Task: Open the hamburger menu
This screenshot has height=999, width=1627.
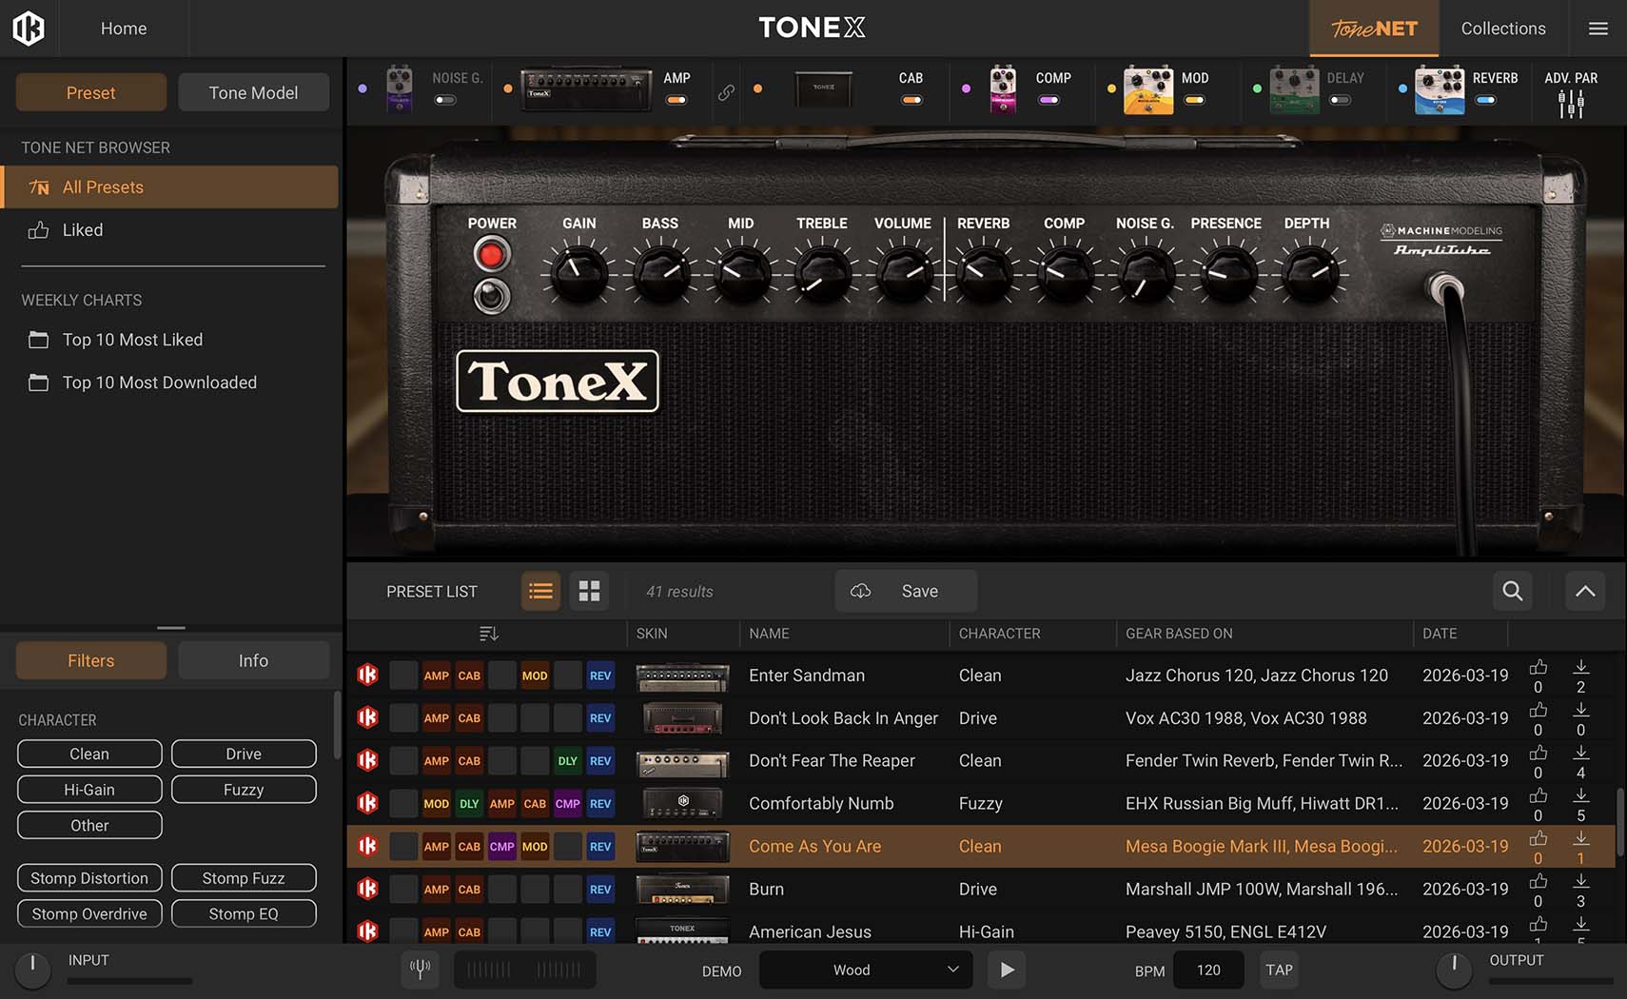Action: 1598,29
